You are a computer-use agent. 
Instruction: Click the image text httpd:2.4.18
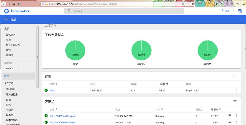192,90
